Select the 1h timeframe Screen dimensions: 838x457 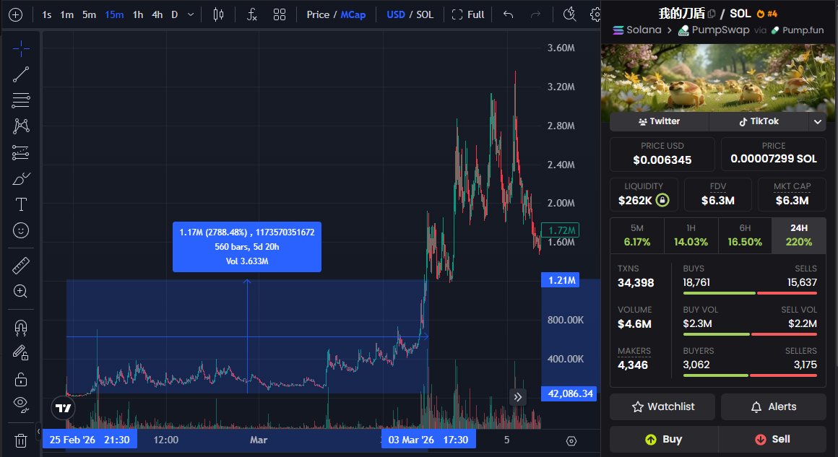(x=138, y=14)
